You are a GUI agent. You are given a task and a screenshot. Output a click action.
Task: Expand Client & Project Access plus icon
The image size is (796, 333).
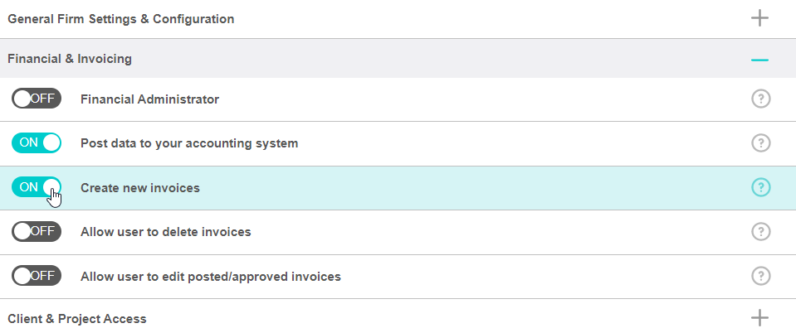coord(759,318)
